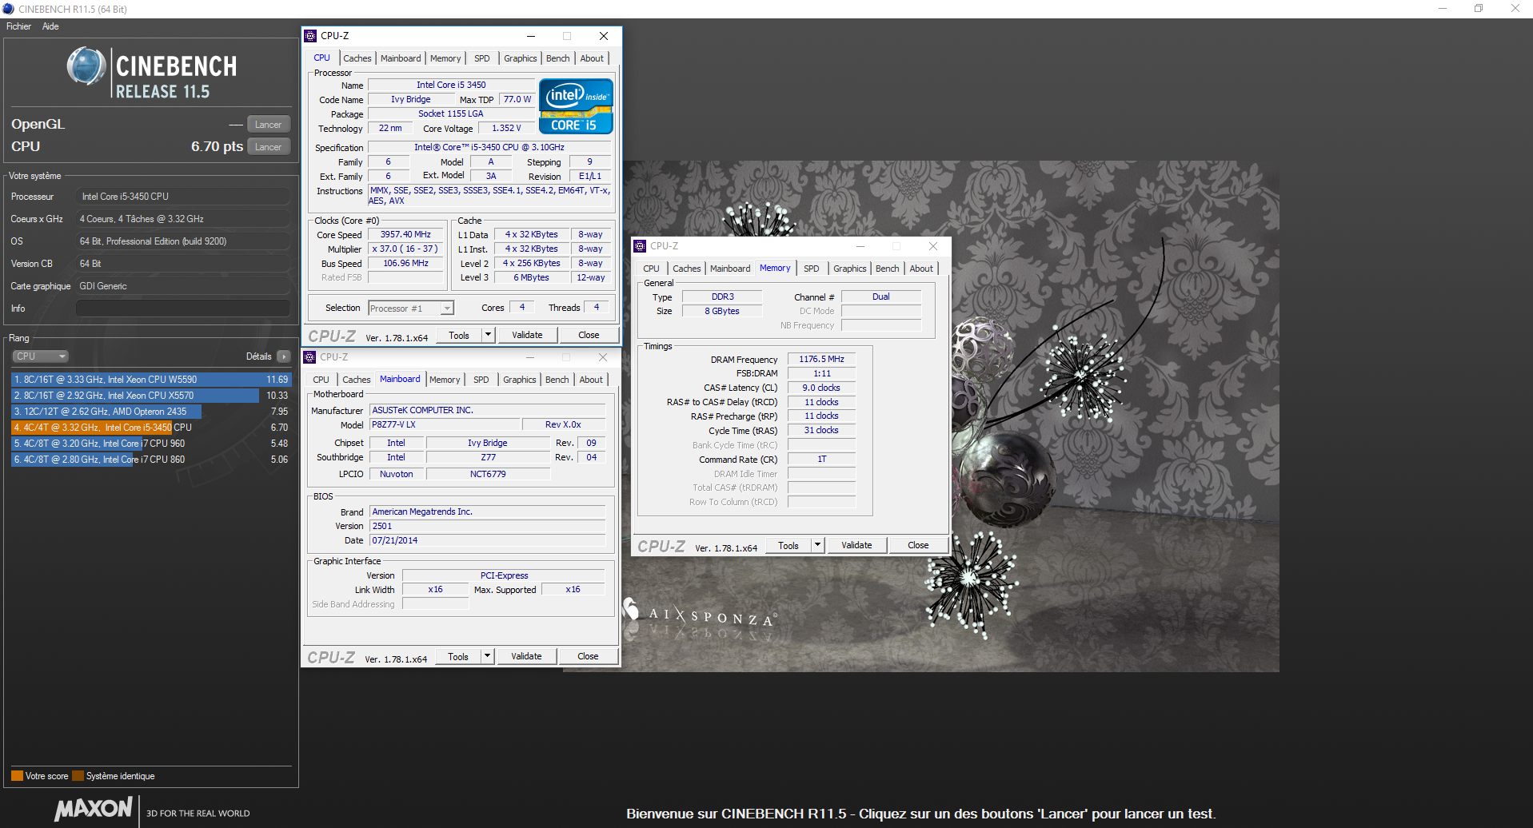The width and height of the screenshot is (1533, 828).
Task: Select Memory tab in Mainboard CPU-Z window
Action: click(x=445, y=380)
